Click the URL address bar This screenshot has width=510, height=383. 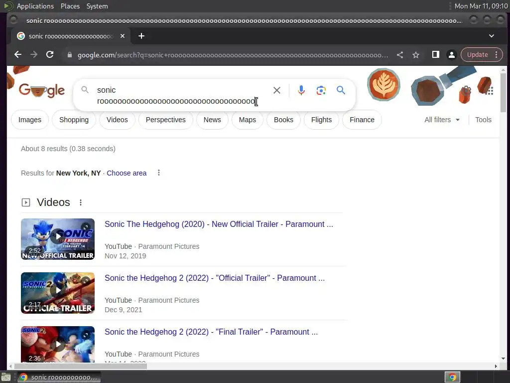point(233,55)
